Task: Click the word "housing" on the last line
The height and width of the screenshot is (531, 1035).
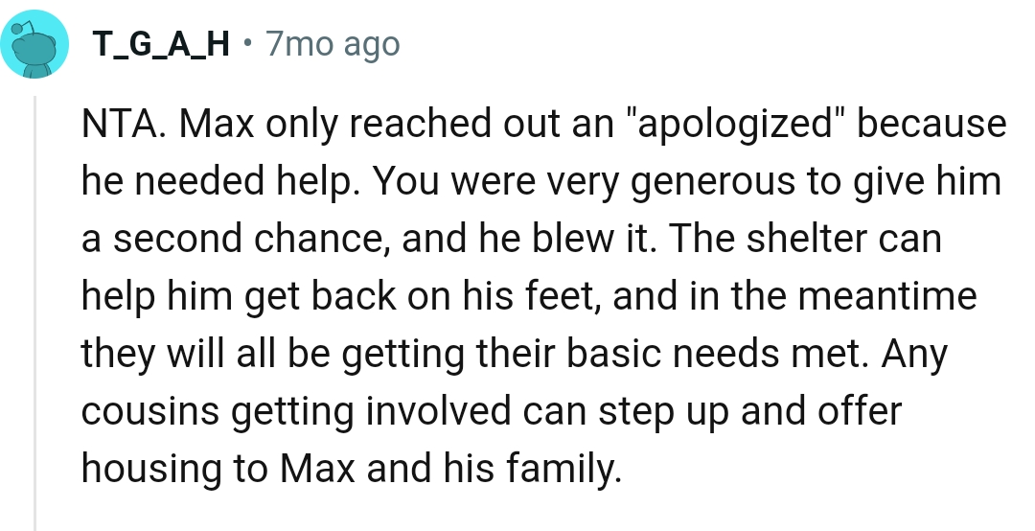Action: (153, 470)
